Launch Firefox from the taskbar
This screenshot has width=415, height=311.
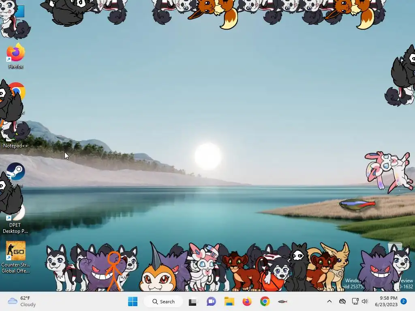point(247,301)
